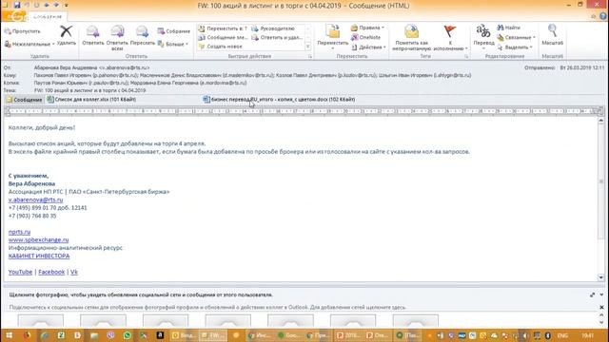The image size is (609, 342).
Task: Click Масштаб (Zoom) magnifier icon
Action: click(x=552, y=30)
